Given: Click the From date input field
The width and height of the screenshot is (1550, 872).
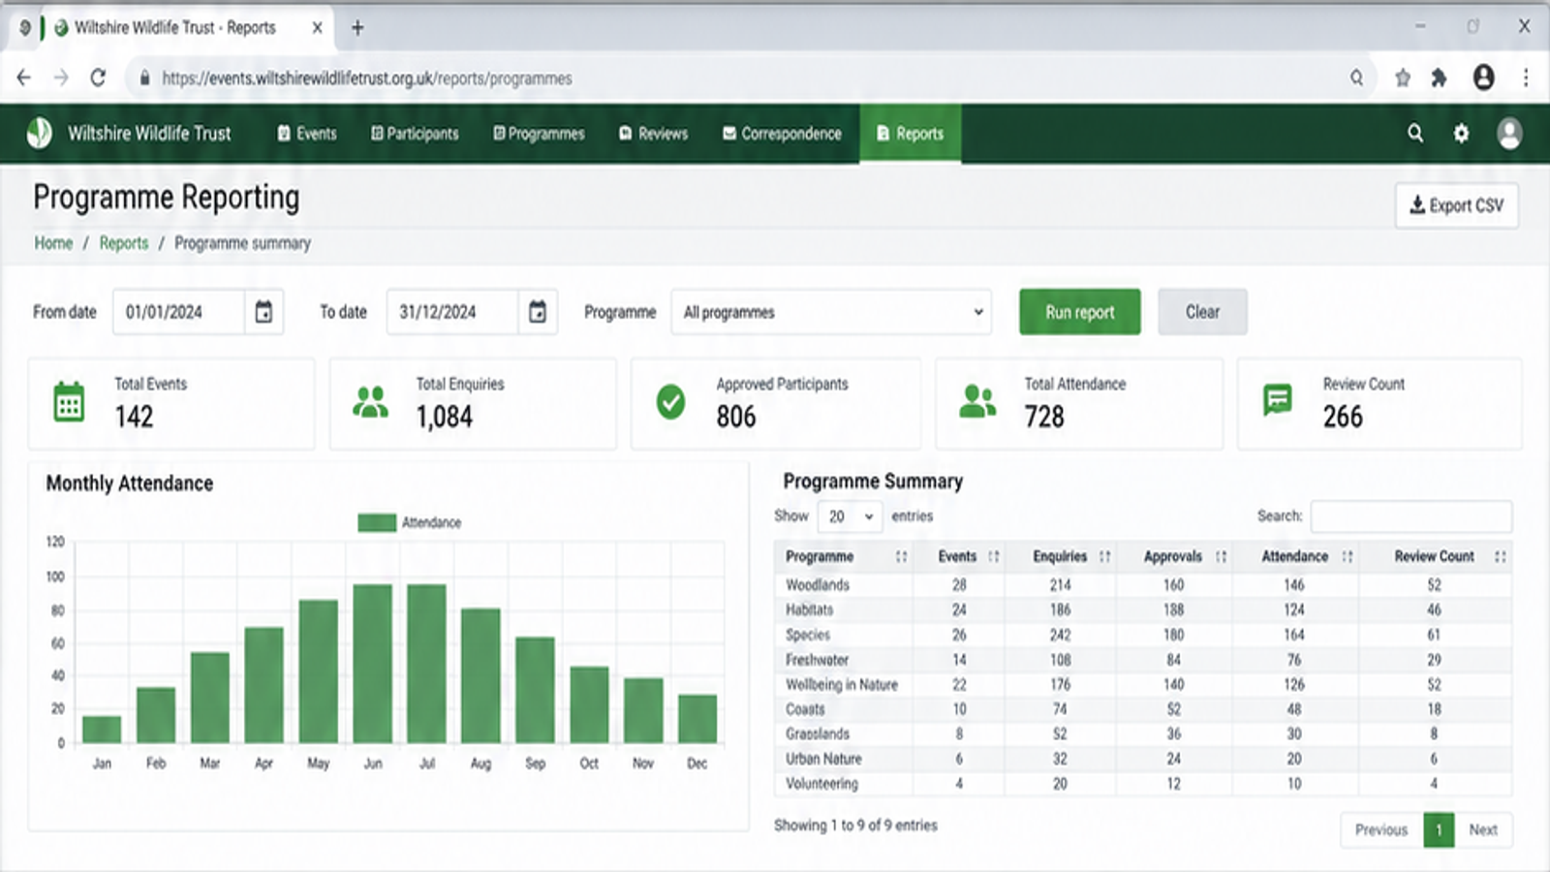Looking at the screenshot, I should [179, 312].
